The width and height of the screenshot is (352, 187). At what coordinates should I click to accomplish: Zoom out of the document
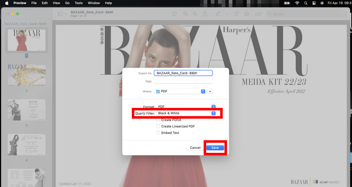pyautogui.click(x=185, y=14)
